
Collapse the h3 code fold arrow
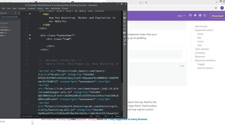(30, 14)
